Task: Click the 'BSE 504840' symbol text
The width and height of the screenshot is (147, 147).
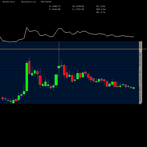Action: 46,2
